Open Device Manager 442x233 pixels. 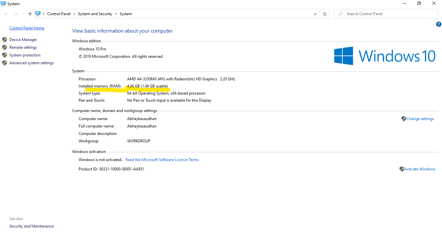tap(23, 40)
